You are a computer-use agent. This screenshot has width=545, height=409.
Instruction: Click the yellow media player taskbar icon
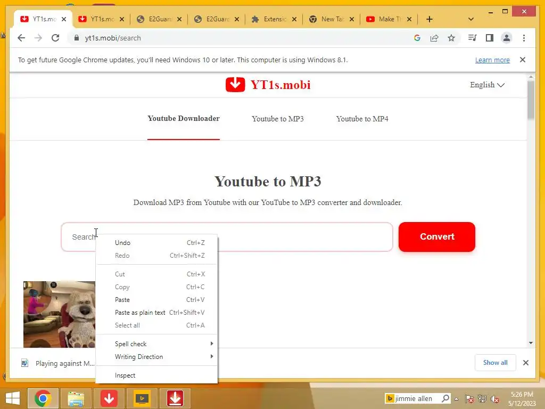pyautogui.click(x=142, y=398)
